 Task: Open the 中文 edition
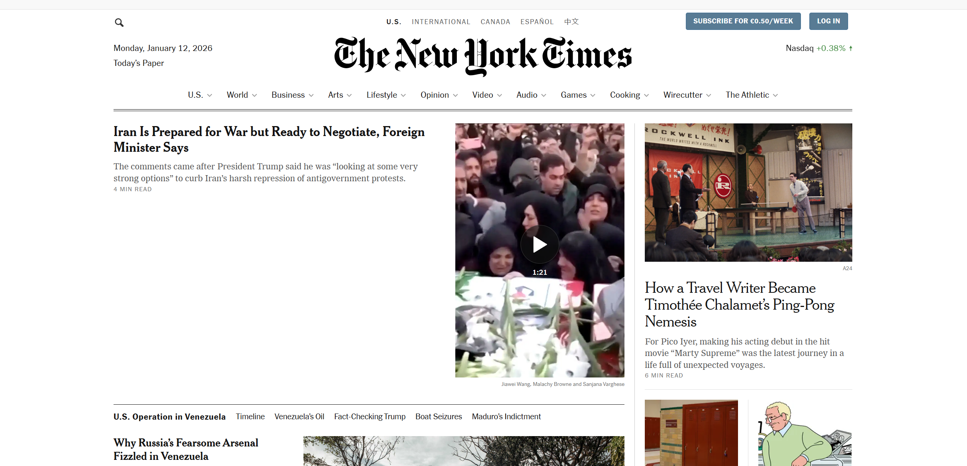571,21
